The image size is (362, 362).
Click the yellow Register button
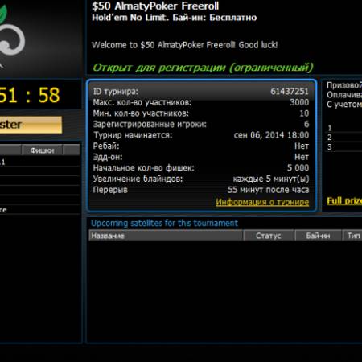[x=31, y=125]
